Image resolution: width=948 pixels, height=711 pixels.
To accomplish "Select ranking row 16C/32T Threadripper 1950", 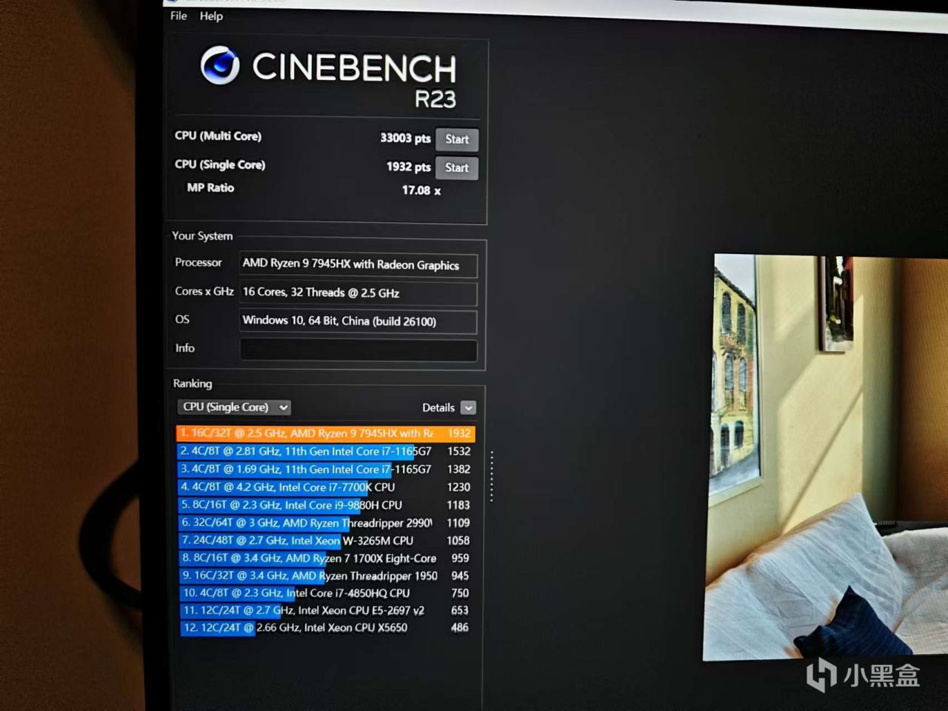I will coord(326,575).
